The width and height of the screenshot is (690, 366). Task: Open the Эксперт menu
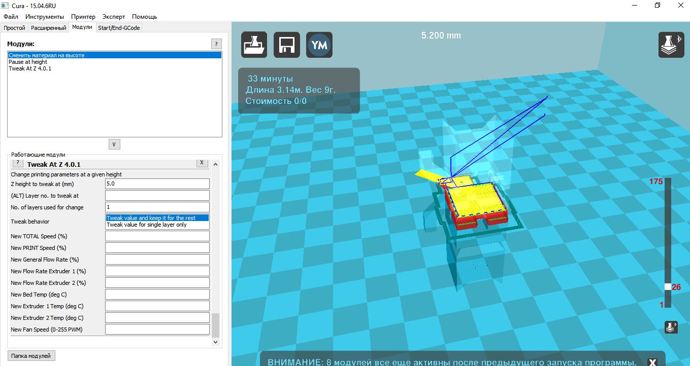(x=114, y=17)
